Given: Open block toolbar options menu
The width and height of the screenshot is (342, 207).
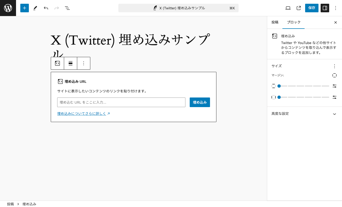Looking at the screenshot, I should pyautogui.click(x=84, y=63).
